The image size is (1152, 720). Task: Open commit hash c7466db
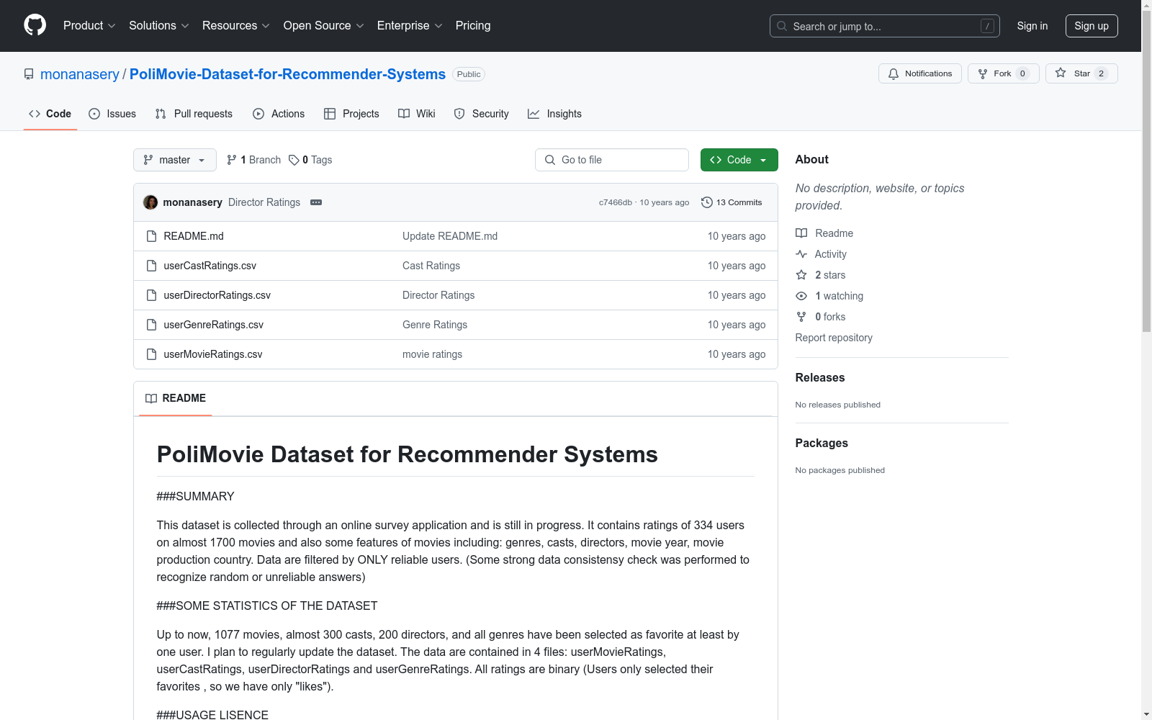[616, 202]
